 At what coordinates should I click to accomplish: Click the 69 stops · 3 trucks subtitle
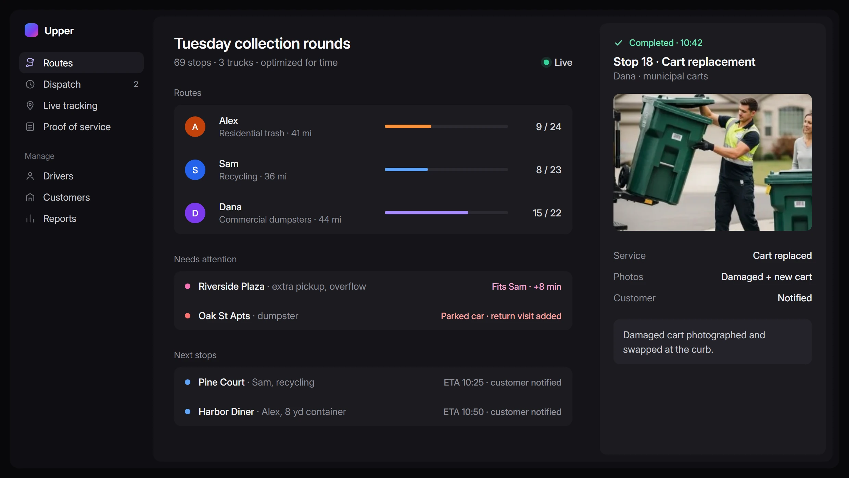256,62
